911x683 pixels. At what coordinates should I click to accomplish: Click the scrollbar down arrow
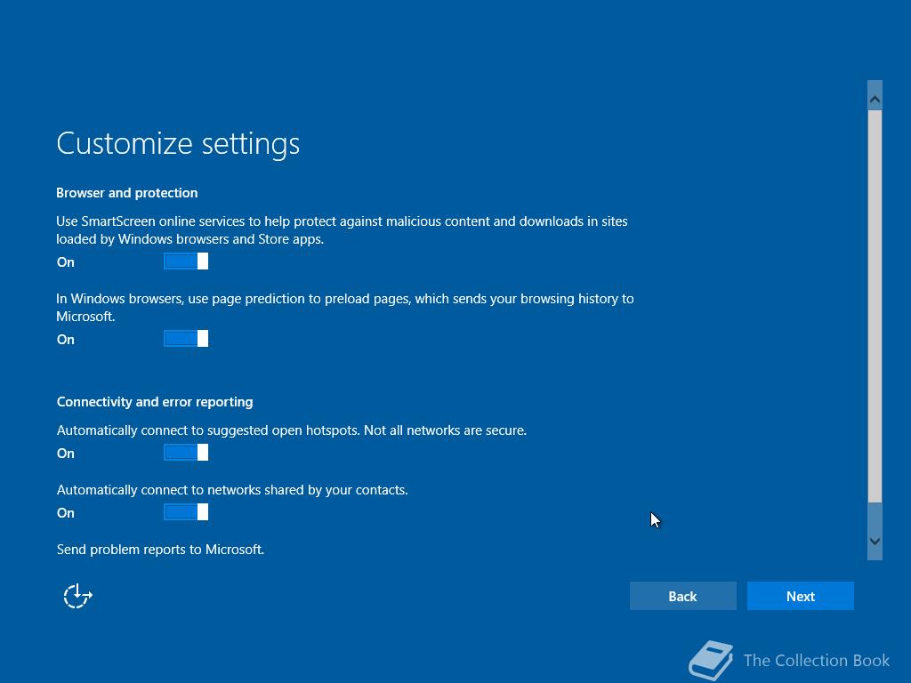tap(875, 542)
